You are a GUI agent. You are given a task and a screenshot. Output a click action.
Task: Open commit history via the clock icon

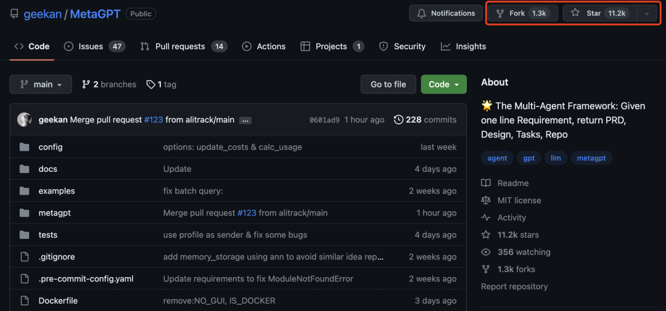[398, 119]
